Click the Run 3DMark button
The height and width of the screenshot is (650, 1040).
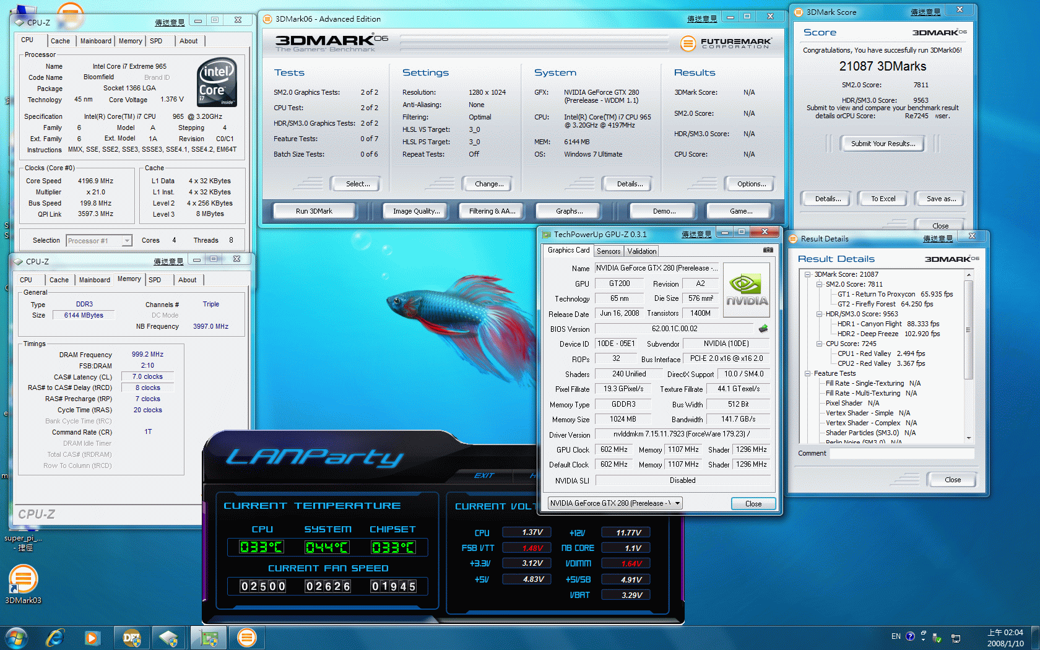pyautogui.click(x=314, y=211)
